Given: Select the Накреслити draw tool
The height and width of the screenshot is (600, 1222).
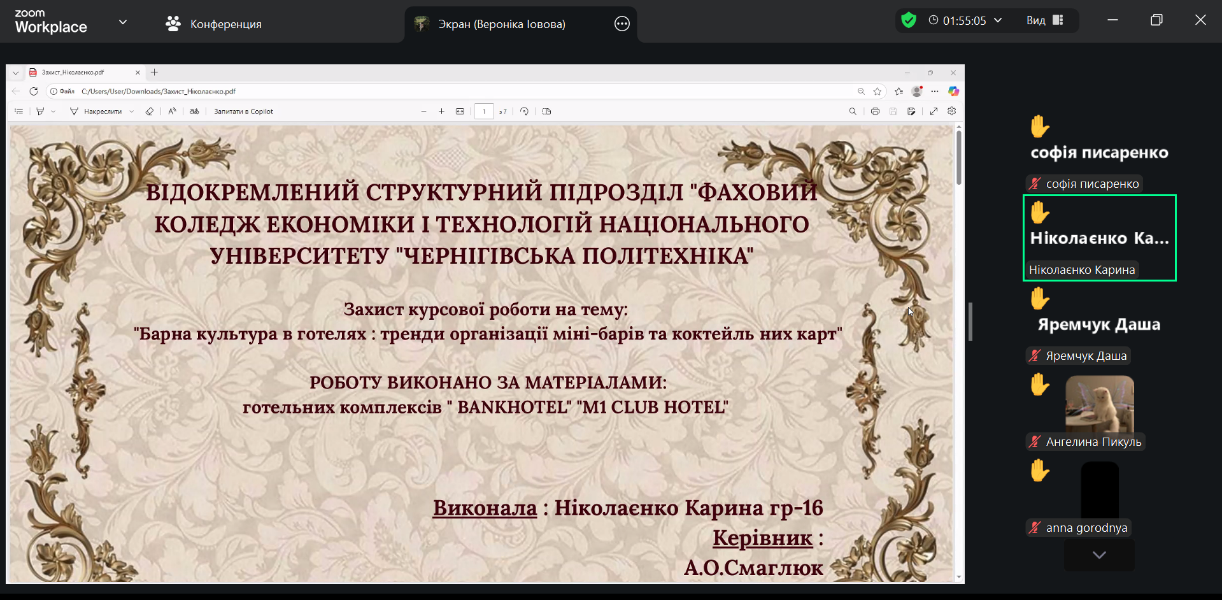Looking at the screenshot, I should pos(96,111).
